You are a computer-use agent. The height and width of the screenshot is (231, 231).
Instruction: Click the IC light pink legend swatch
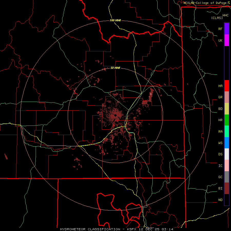[x=227, y=166]
